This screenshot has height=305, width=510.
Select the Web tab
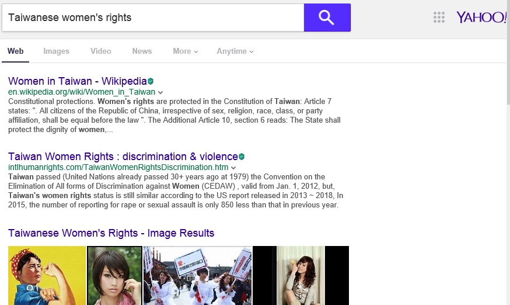point(16,51)
